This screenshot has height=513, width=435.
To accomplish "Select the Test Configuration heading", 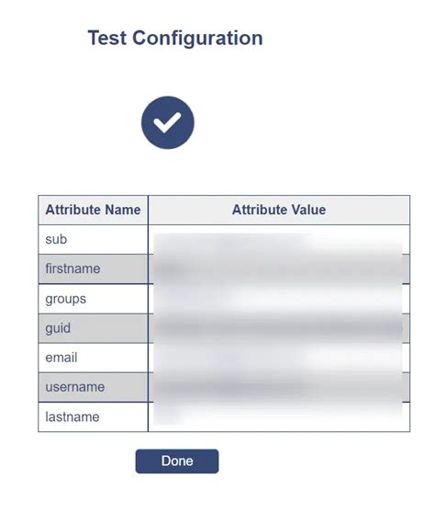I will coord(175,38).
